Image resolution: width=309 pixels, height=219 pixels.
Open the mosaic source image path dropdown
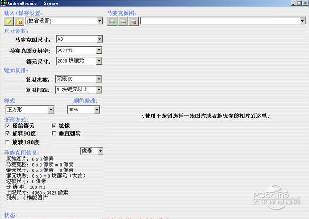tap(302, 21)
